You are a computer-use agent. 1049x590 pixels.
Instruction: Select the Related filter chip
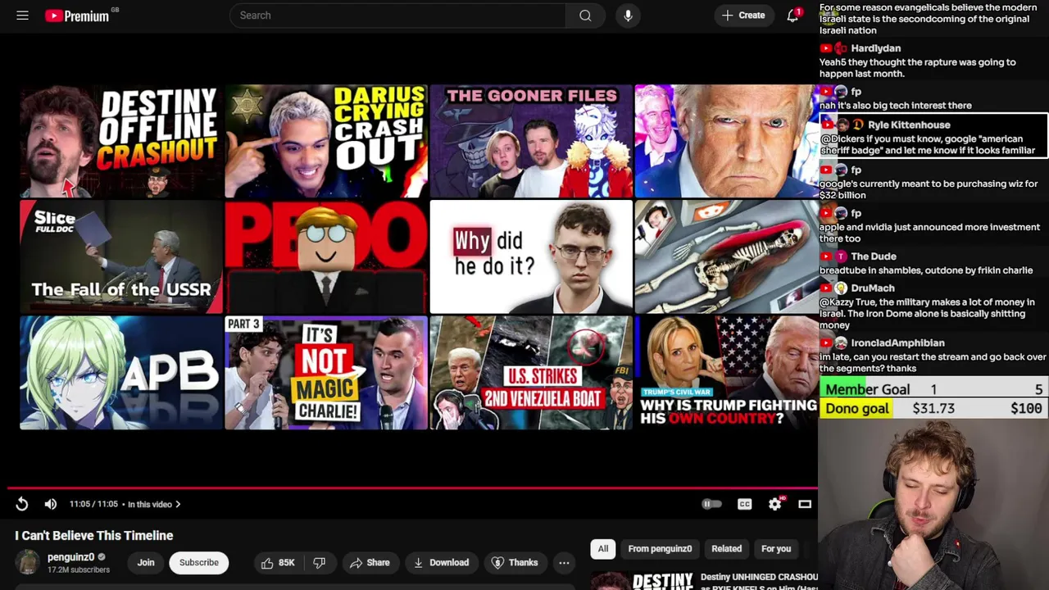(726, 549)
